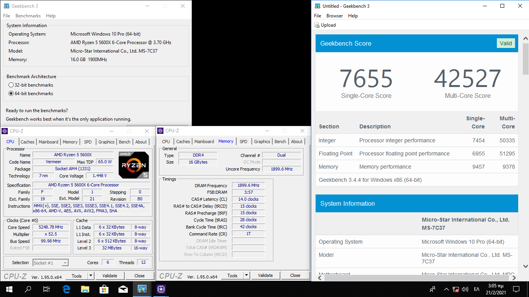Open Tools dropdown arrow in left CPU-Z
Image resolution: width=529 pixels, height=297 pixels.
point(91,276)
